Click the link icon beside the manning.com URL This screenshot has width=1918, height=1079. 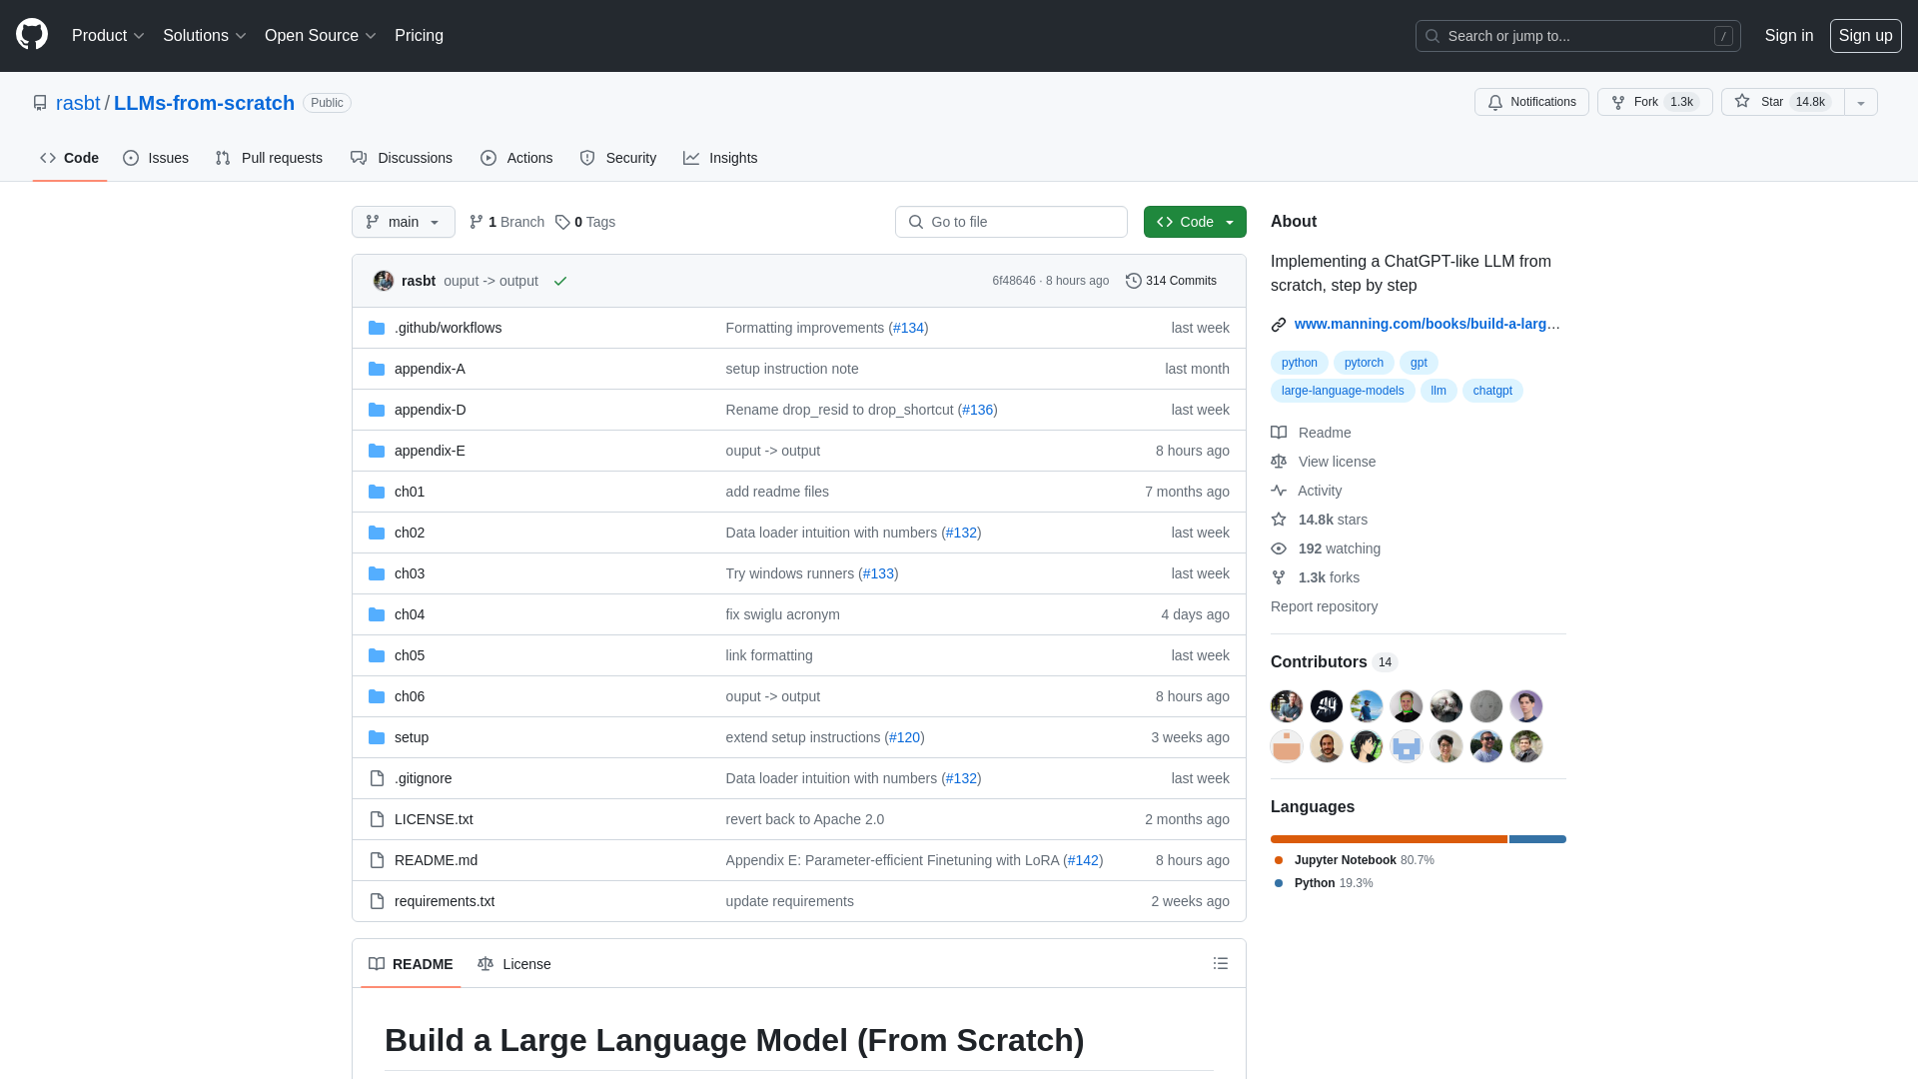[1279, 324]
